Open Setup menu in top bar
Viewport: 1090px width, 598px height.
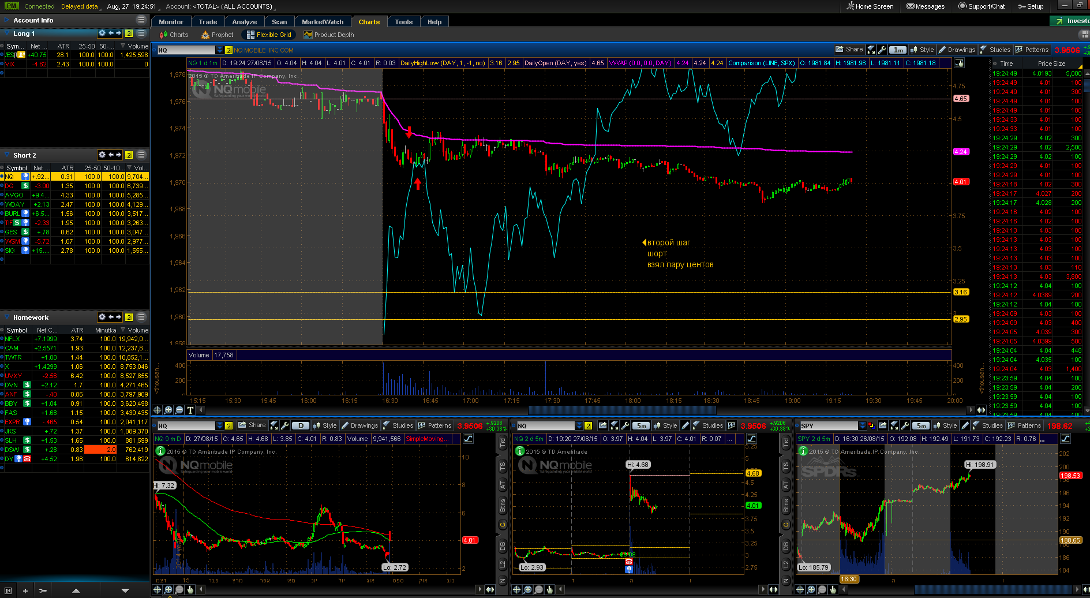pos(1031,6)
